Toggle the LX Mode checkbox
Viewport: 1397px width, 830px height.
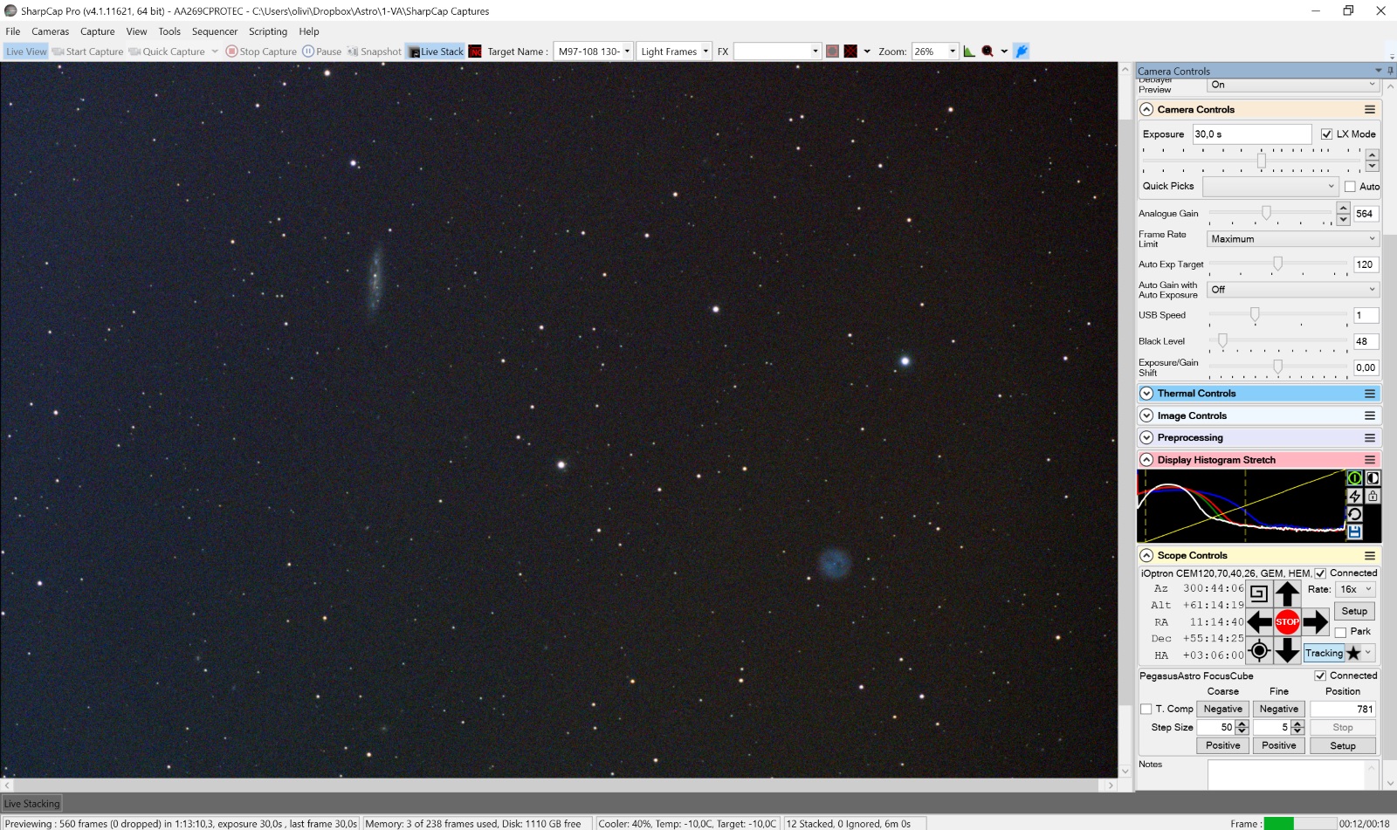[x=1327, y=134]
